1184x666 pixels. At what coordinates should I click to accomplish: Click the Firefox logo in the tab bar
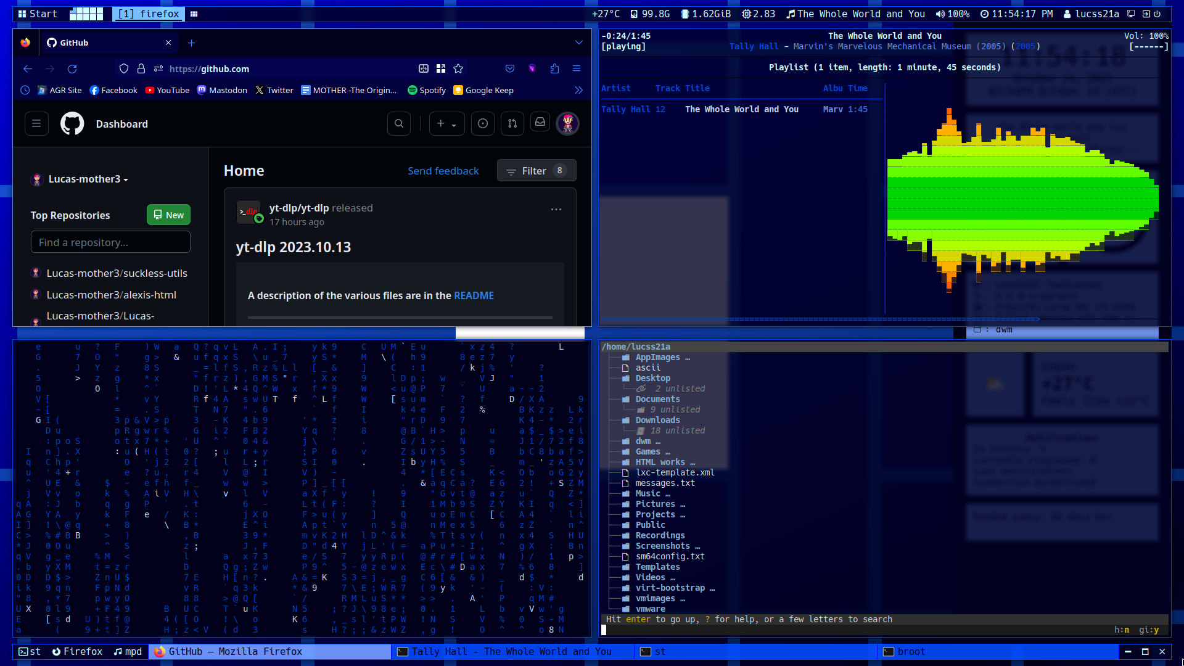pos(25,43)
